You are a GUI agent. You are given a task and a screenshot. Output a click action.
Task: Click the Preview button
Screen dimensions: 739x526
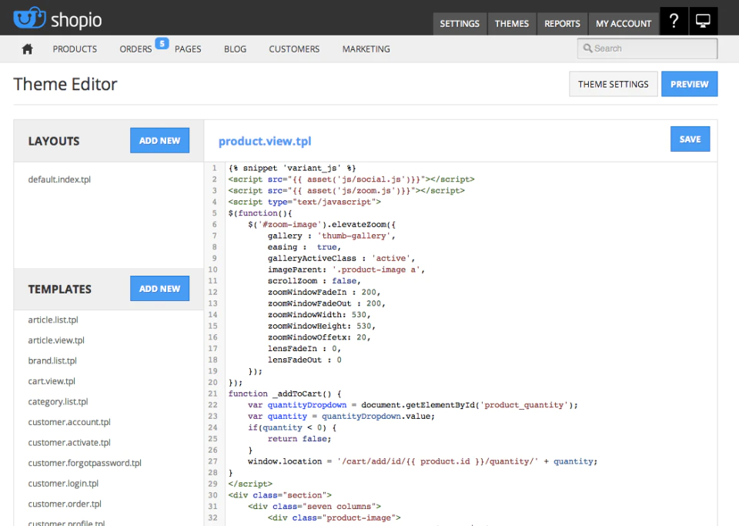click(x=690, y=84)
